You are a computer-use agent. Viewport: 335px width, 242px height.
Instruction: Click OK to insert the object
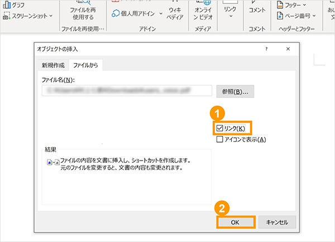click(x=235, y=222)
